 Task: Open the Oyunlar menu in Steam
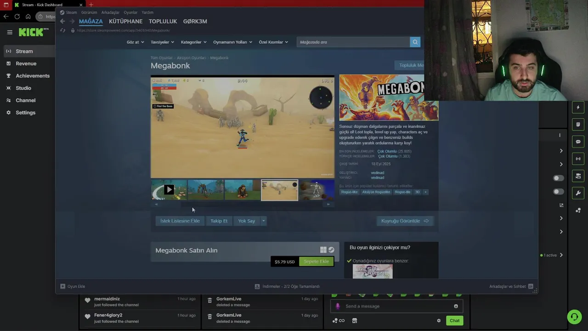130,12
